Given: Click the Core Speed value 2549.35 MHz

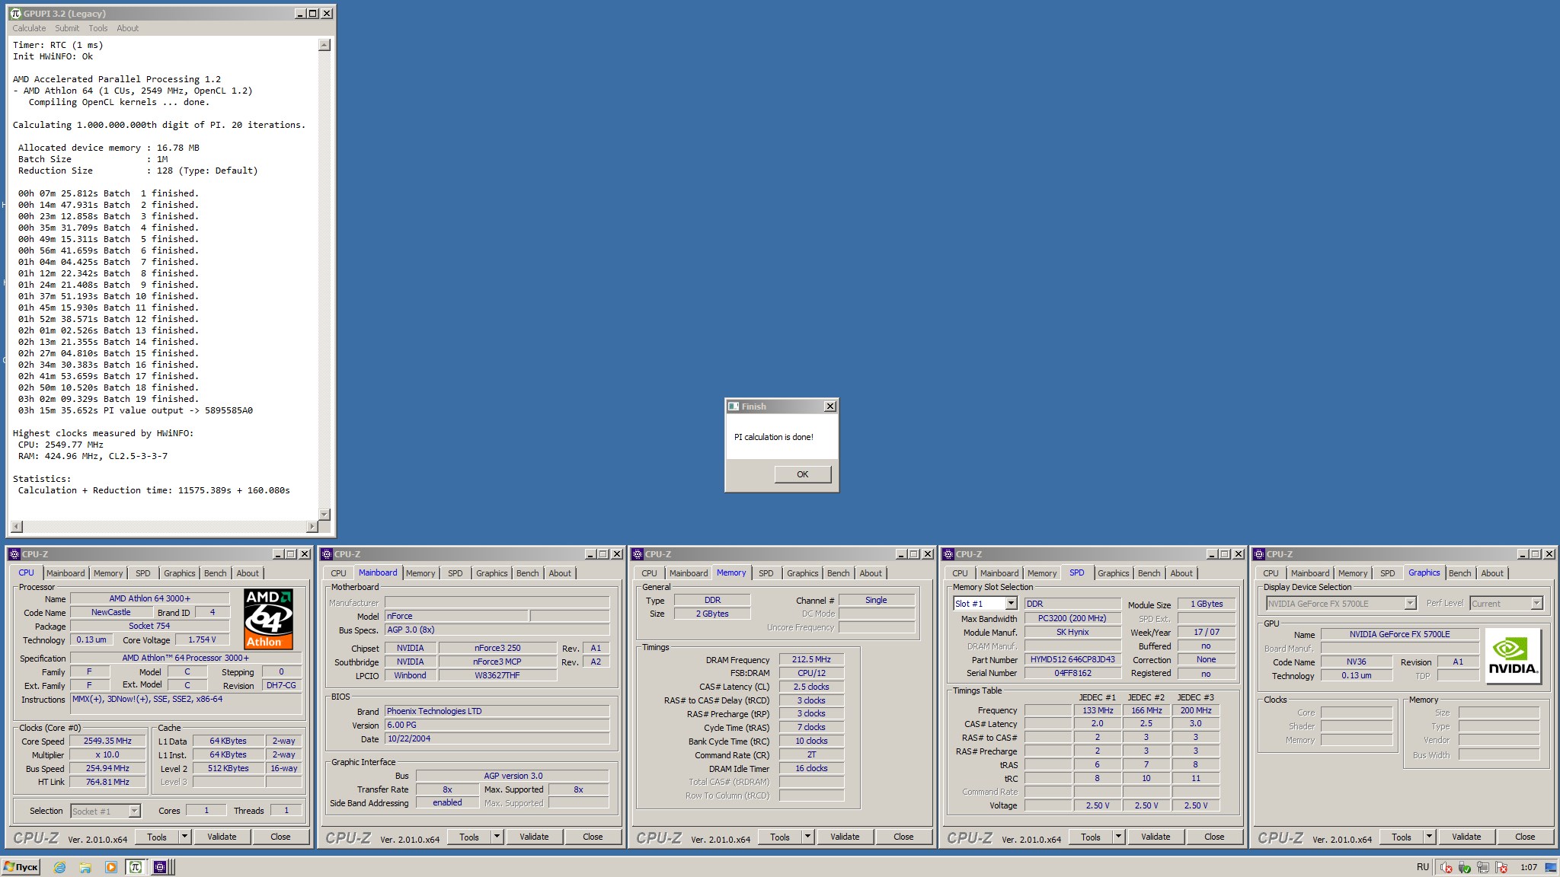Looking at the screenshot, I should click(x=107, y=741).
